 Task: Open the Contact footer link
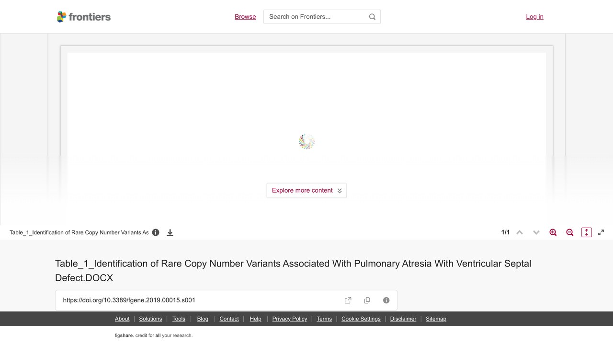229,319
